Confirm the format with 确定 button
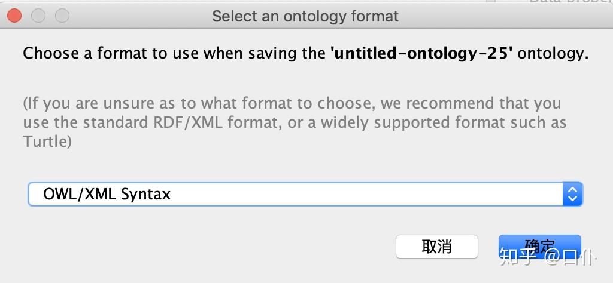The height and width of the screenshot is (283, 613). pyautogui.click(x=539, y=246)
